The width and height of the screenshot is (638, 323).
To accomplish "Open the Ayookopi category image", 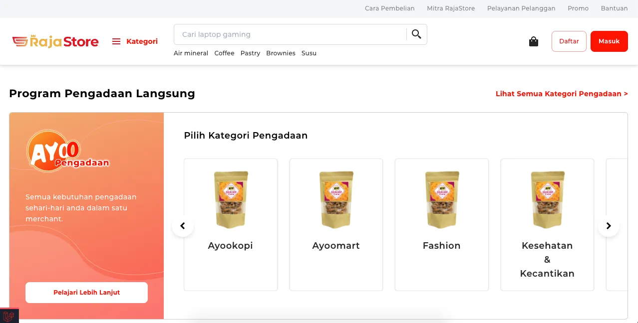I will (231, 200).
